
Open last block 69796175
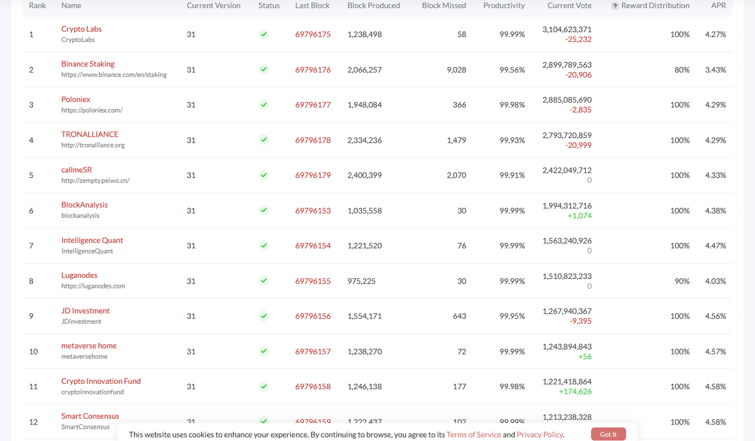coord(313,34)
